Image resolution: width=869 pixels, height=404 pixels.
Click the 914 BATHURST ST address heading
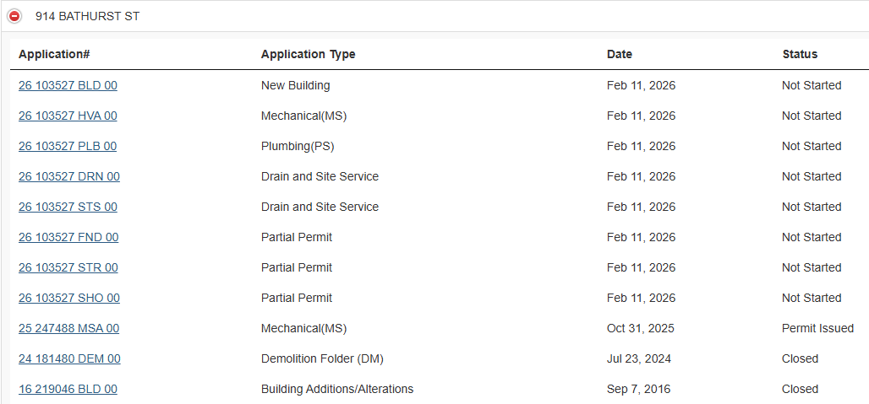tap(87, 16)
